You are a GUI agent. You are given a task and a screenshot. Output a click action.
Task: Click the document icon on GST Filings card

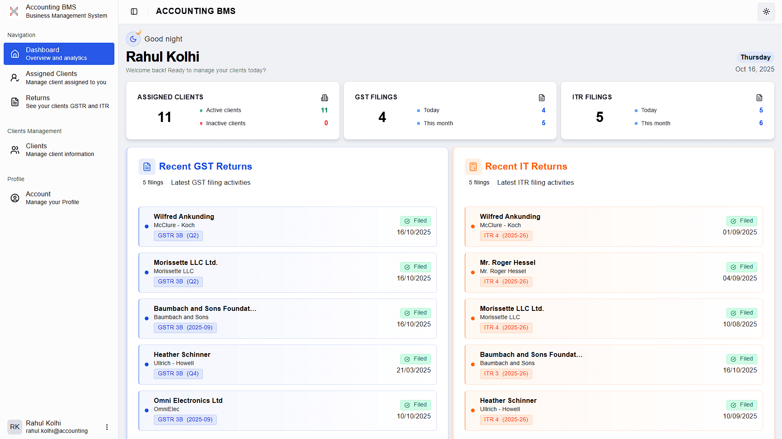pos(542,98)
